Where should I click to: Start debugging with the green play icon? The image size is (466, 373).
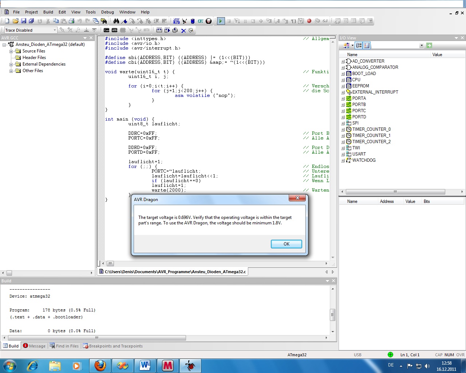(220, 21)
